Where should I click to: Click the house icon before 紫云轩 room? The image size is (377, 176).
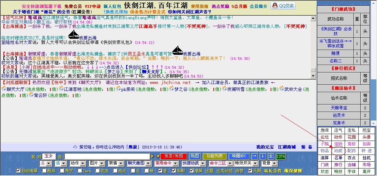tap(31, 95)
